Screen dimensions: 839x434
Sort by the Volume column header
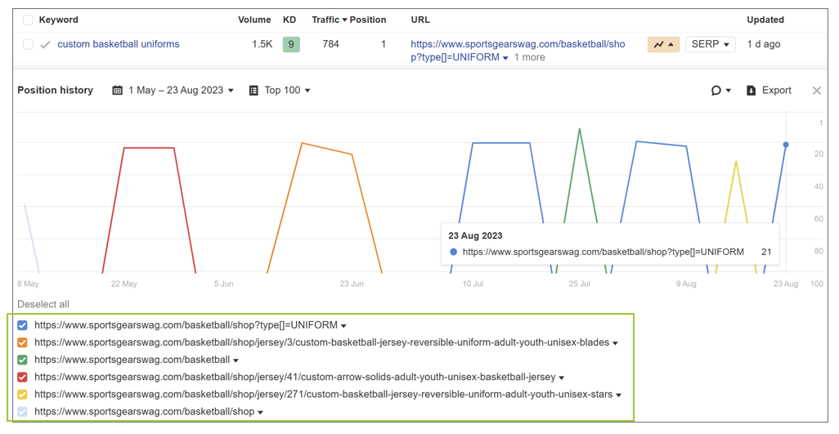(x=254, y=20)
